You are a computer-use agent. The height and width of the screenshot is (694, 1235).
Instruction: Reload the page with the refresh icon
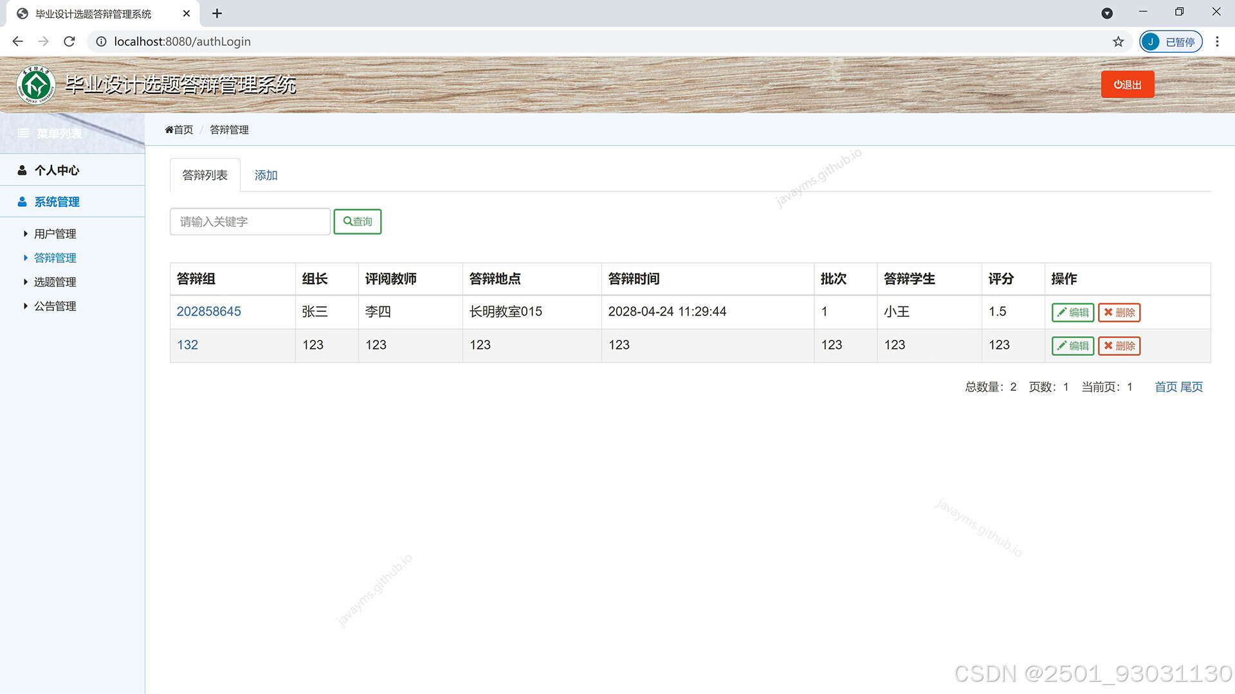pyautogui.click(x=69, y=42)
